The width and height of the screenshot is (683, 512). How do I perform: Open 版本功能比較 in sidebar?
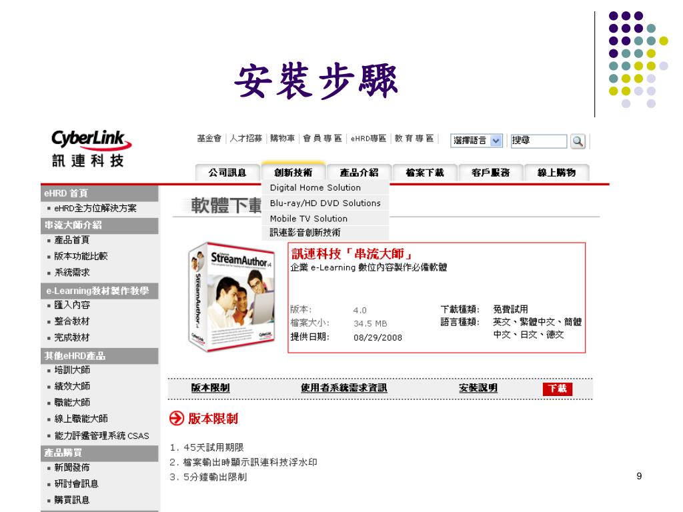tap(81, 256)
